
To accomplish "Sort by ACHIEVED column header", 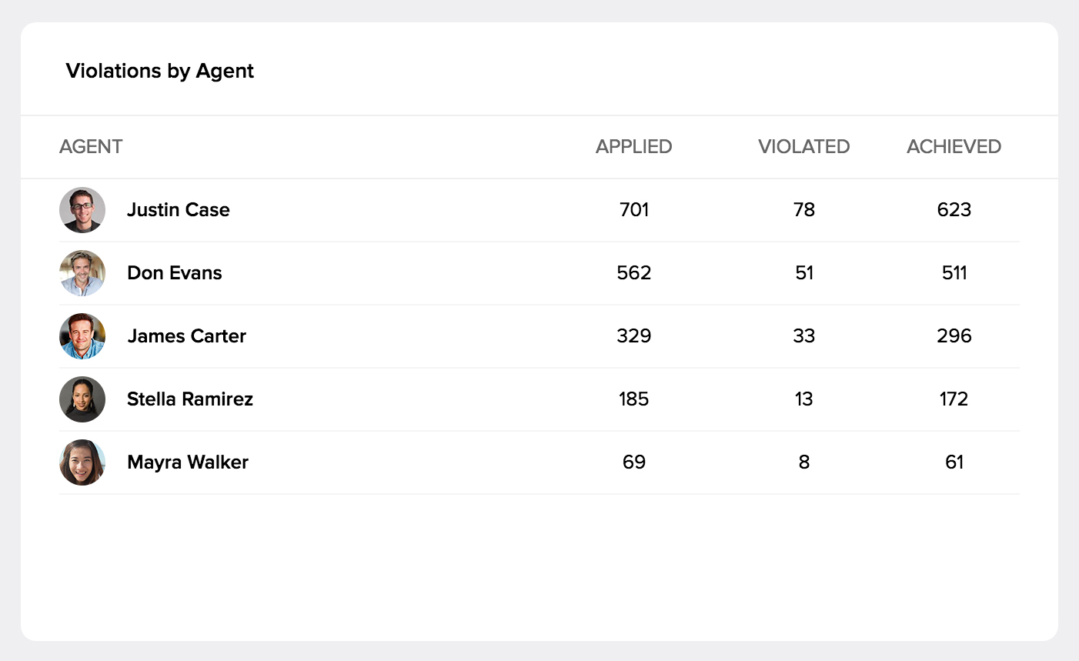I will point(954,147).
